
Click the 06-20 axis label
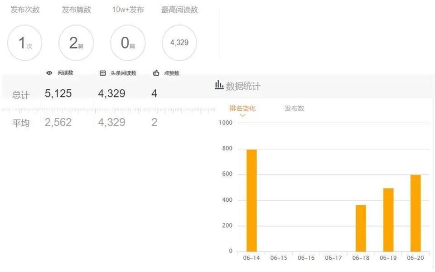pos(415,257)
